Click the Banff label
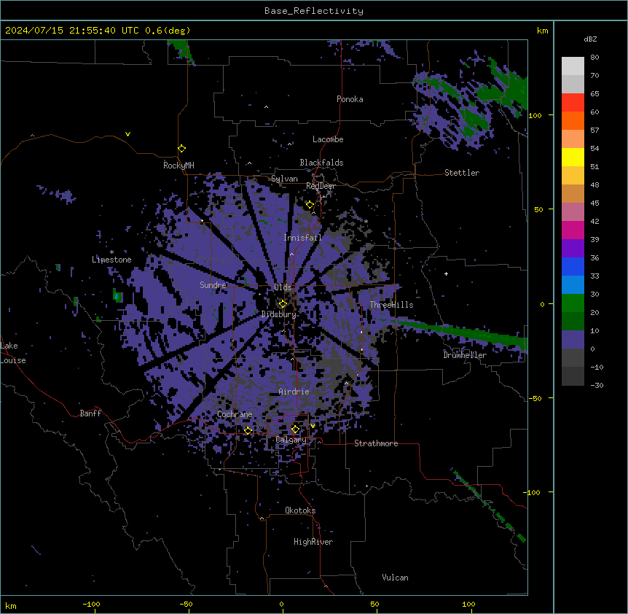 tap(90, 413)
